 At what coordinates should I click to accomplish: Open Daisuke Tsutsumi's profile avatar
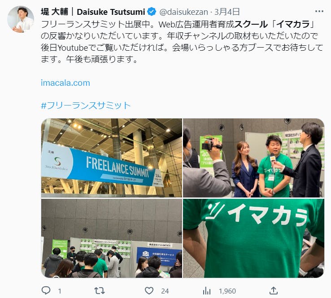(21, 19)
